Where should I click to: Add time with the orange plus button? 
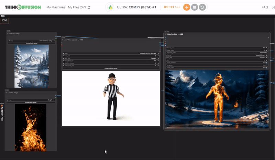[187, 7]
